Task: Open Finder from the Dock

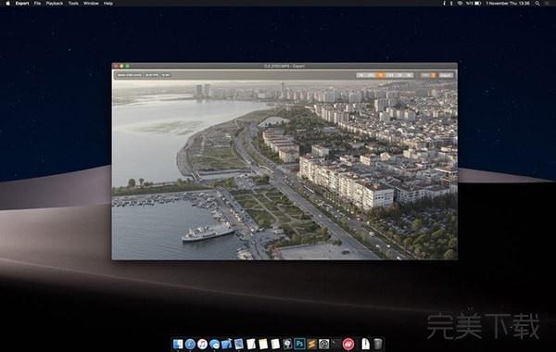Action: pos(178,344)
